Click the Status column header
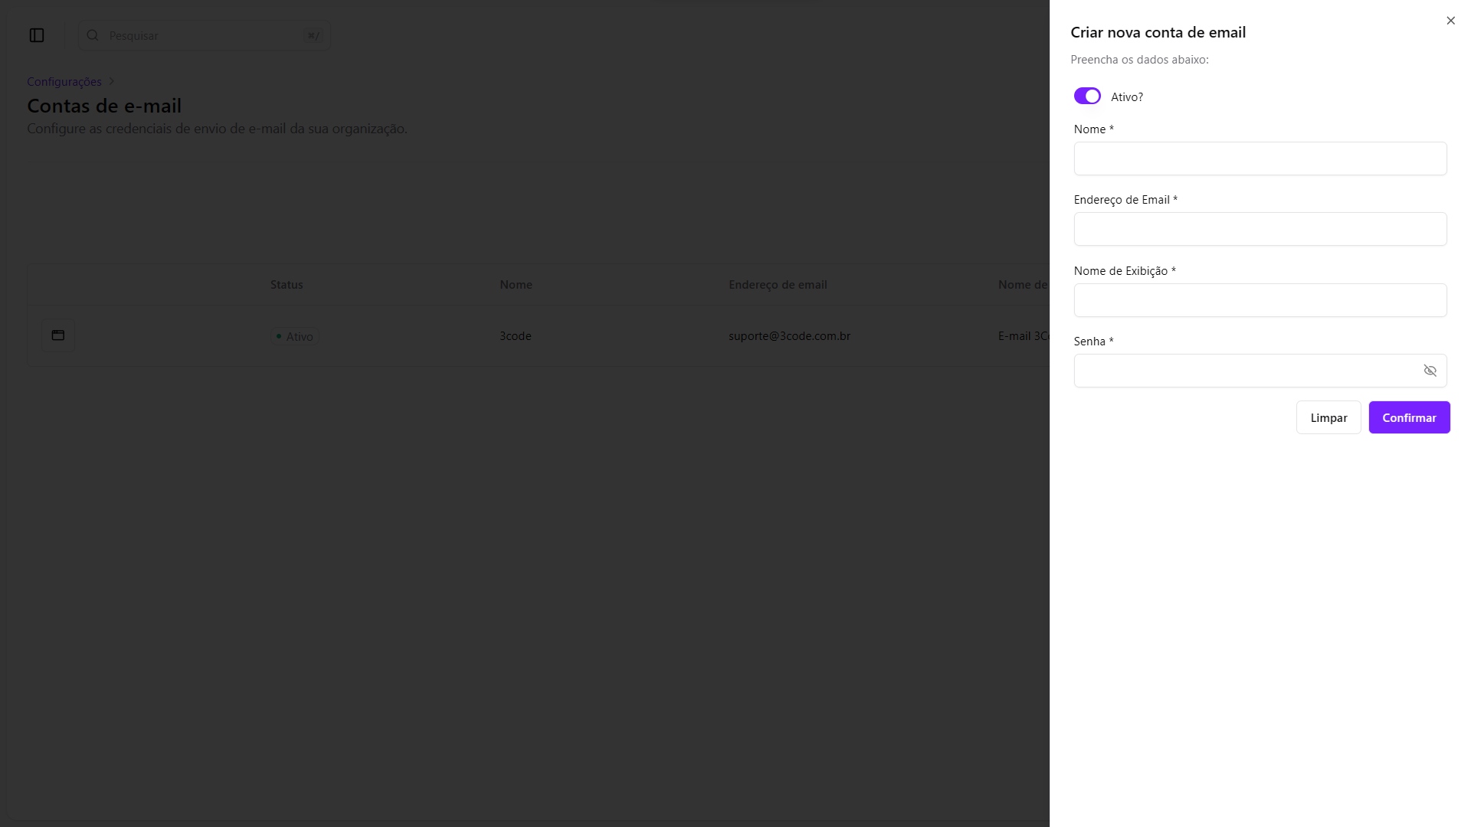Image resolution: width=1471 pixels, height=827 pixels. pyautogui.click(x=287, y=285)
